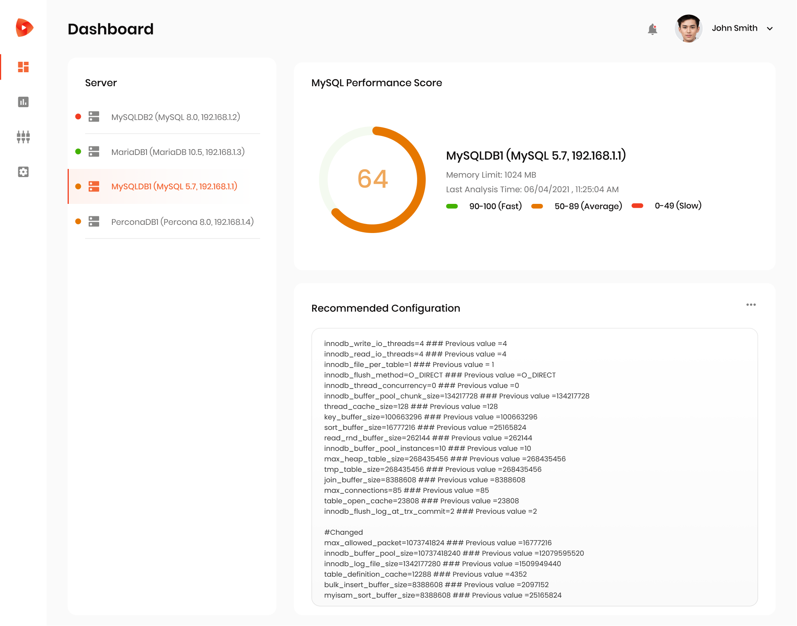Screen dimensions: 797x626
Task: Open the Recommended Configuration three-dot menu
Action: point(751,305)
